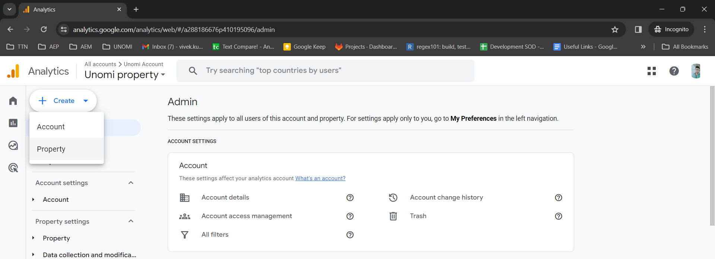Image resolution: width=715 pixels, height=259 pixels.
Task: Open the user profile avatar
Action: [696, 71]
